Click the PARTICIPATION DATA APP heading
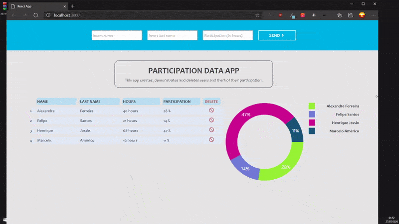 [194, 71]
